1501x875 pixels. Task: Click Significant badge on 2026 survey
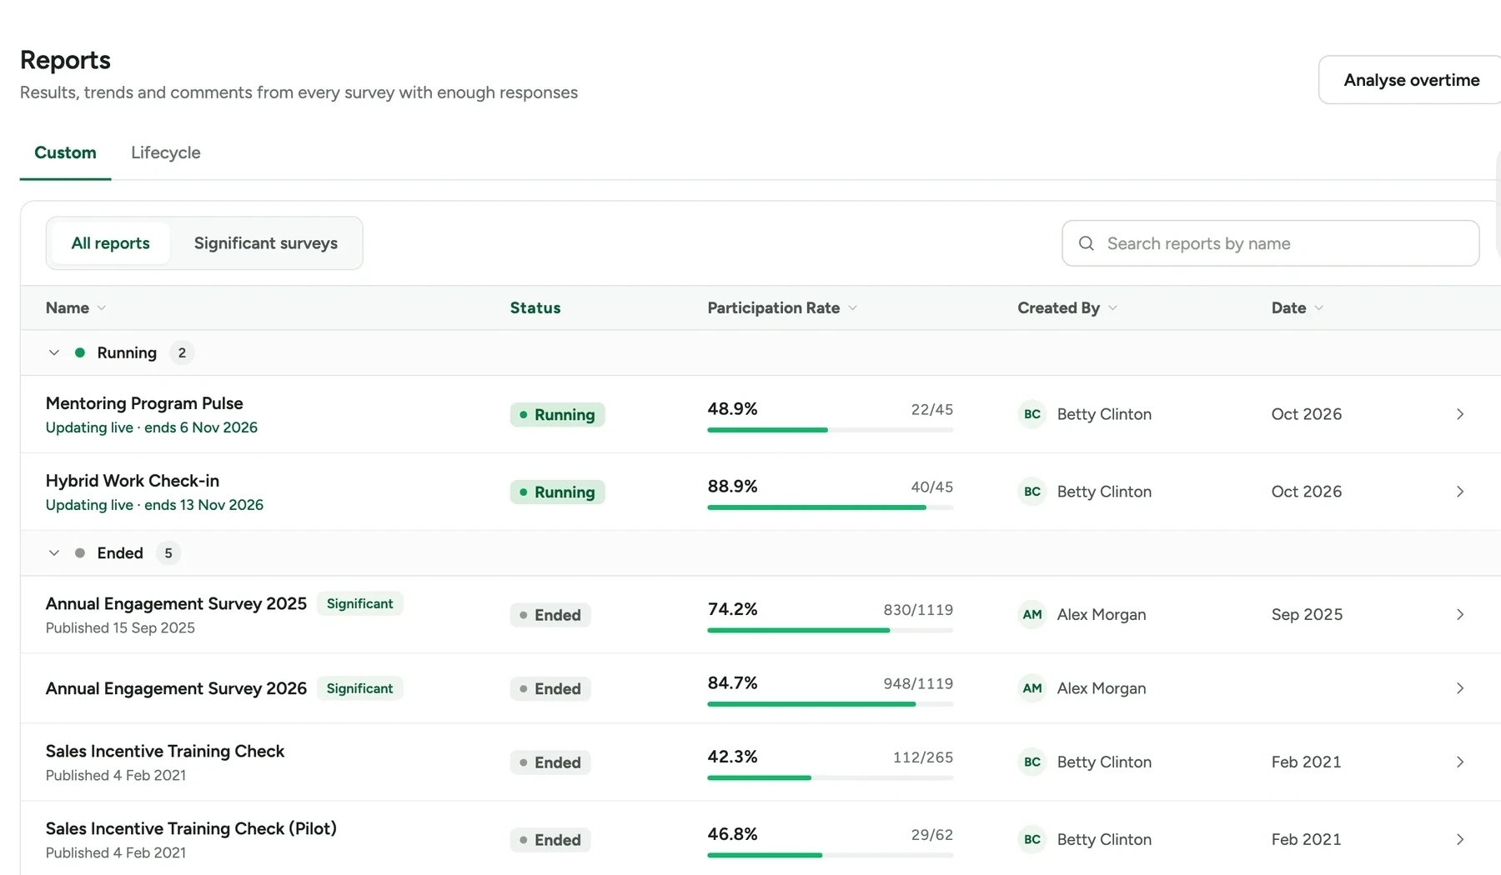[x=359, y=688]
